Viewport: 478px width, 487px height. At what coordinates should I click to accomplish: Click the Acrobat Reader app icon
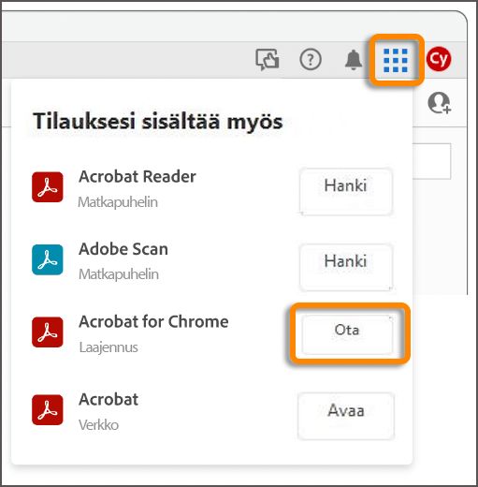[48, 187]
